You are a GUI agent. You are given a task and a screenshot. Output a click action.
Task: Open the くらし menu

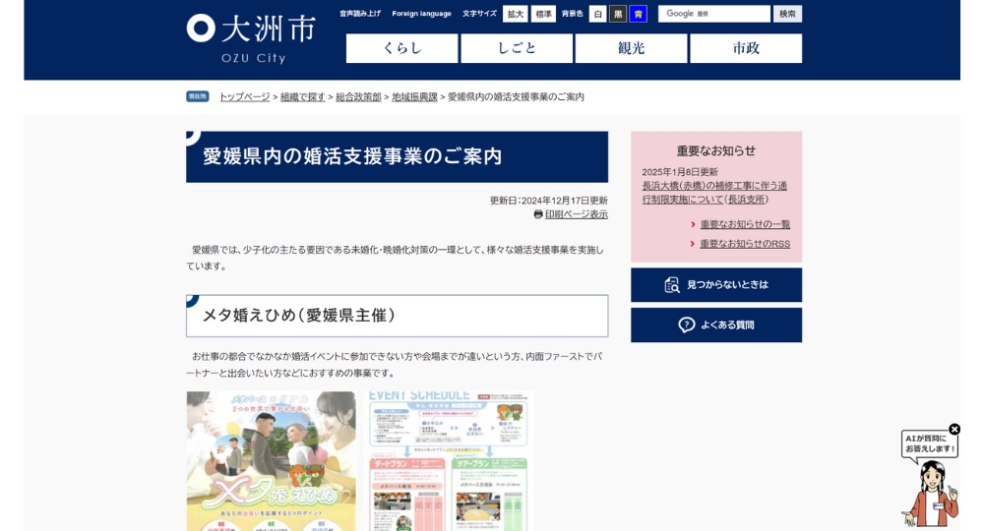(402, 48)
